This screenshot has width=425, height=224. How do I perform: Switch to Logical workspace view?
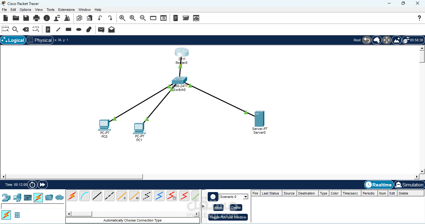point(13,40)
